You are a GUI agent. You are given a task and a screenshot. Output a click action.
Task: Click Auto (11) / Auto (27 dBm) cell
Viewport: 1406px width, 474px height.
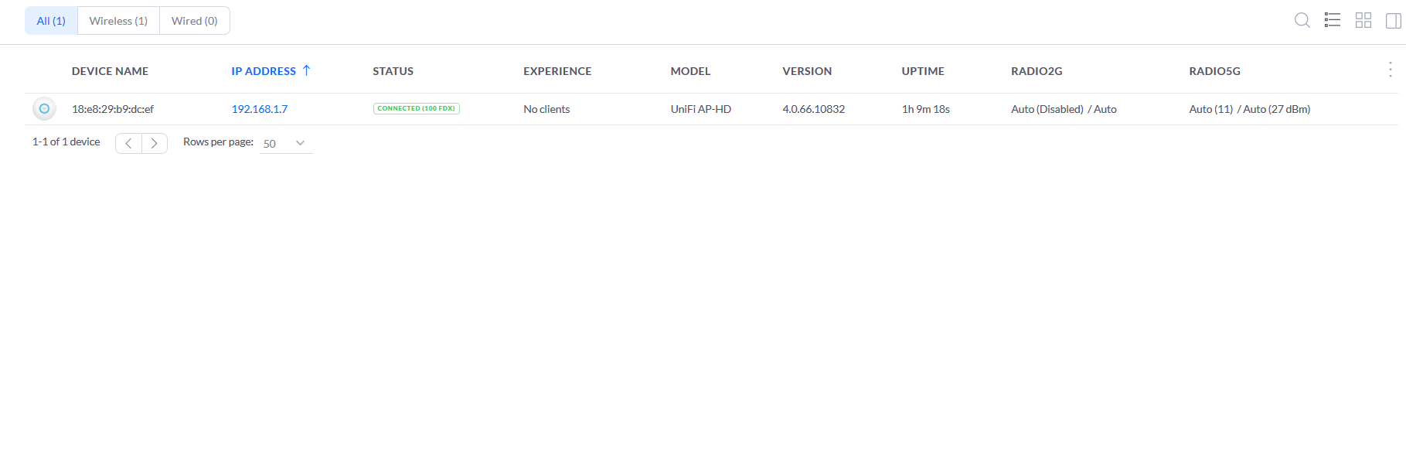click(1249, 109)
